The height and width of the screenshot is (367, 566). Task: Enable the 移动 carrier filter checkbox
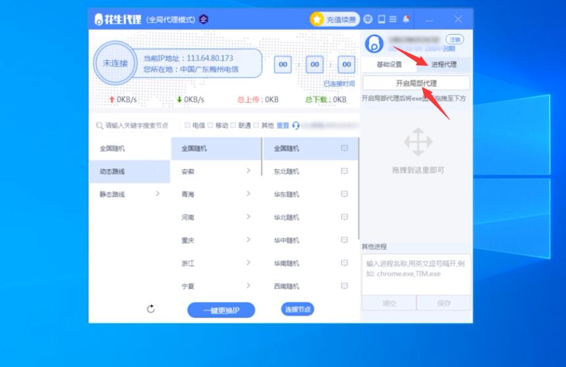pyautogui.click(x=211, y=125)
